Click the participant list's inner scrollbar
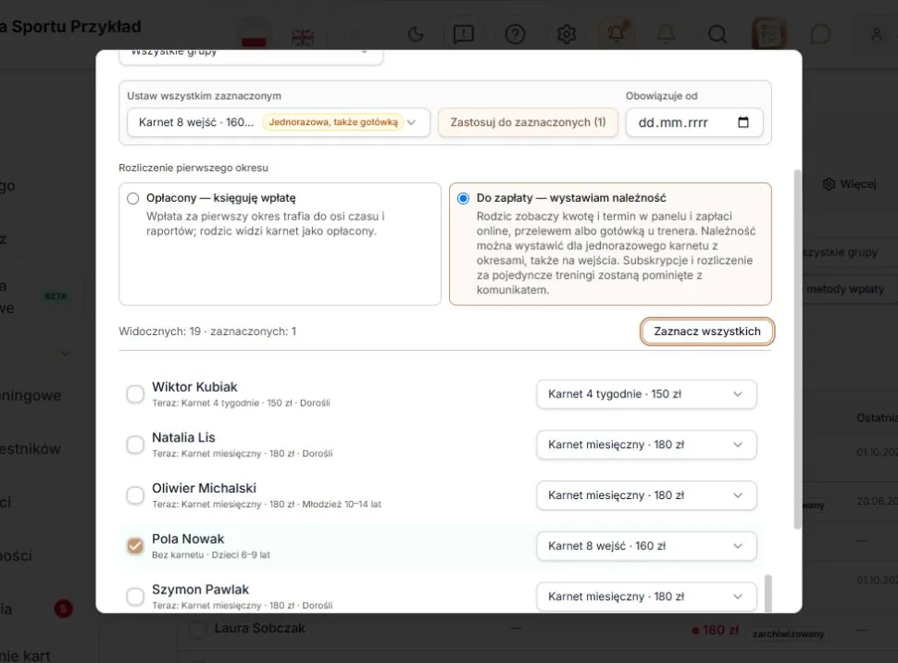The height and width of the screenshot is (663, 898). (x=768, y=594)
